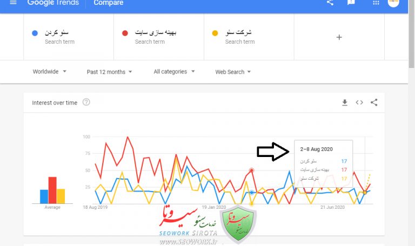415x246 pixels.
Task: Click the embed code icon on chart
Action: click(x=359, y=102)
